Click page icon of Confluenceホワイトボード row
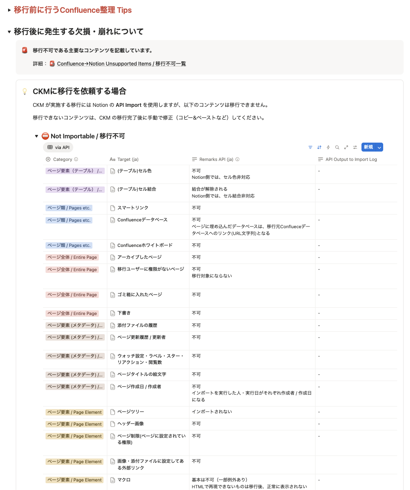Viewport: 410px width, 490px height. [113, 246]
